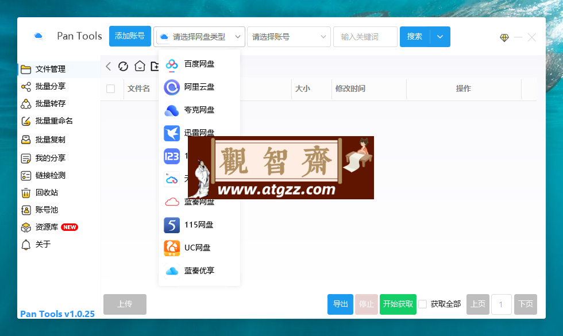
Task: Go back using the left arrow icon
Action: [109, 67]
